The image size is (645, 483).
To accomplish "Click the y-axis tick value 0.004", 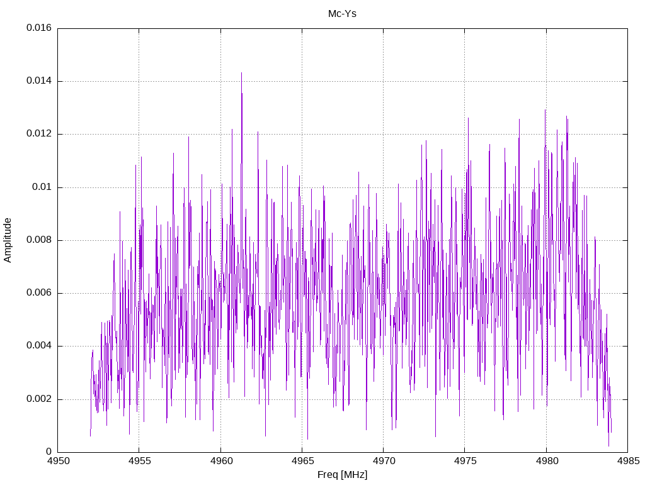I will click(x=39, y=346).
